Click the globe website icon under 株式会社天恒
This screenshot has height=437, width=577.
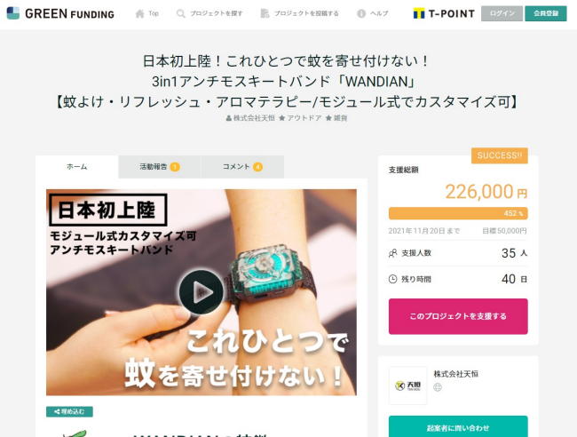[x=438, y=387]
